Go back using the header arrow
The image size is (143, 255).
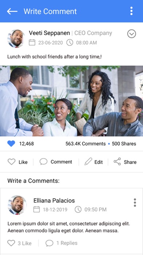[x=12, y=11]
